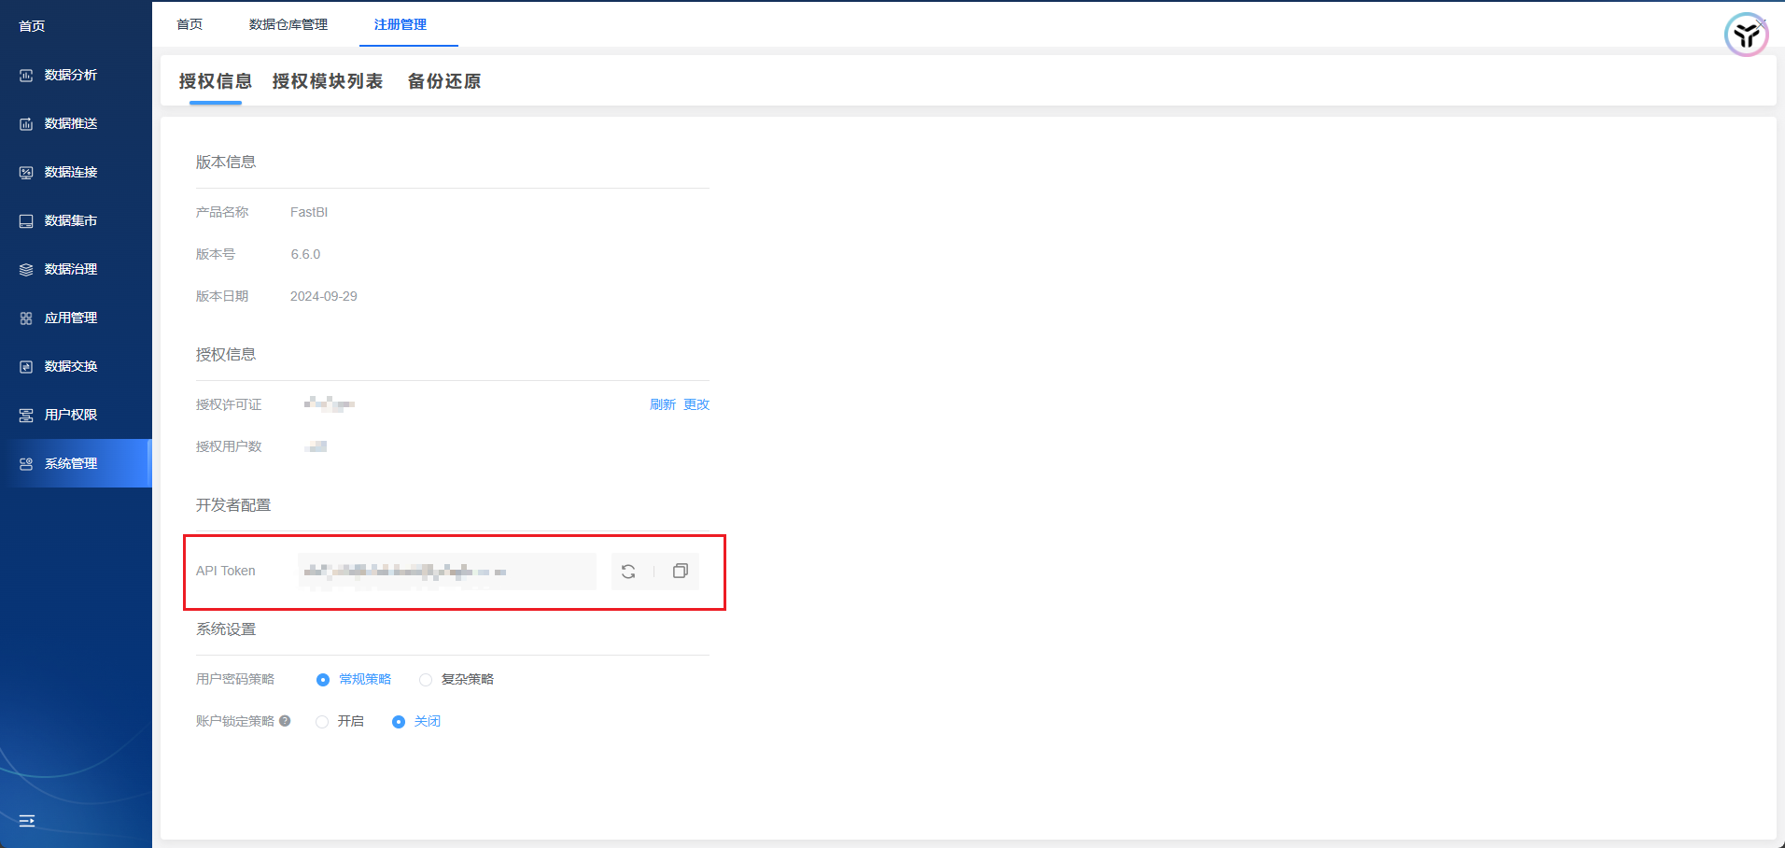Open the 备份还原 sub-tab
1785x848 pixels.
[x=444, y=81]
